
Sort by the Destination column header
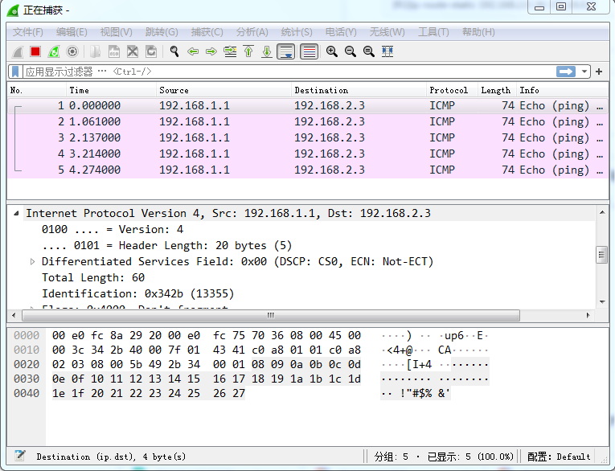359,90
